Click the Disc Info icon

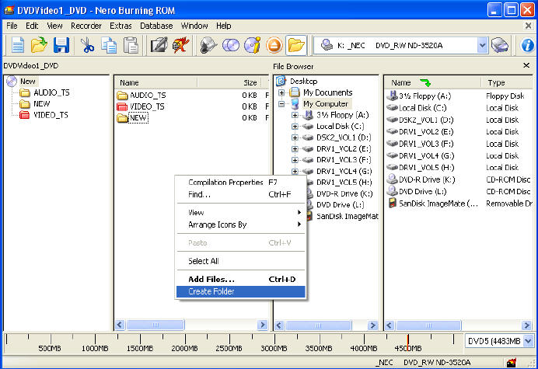(253, 45)
